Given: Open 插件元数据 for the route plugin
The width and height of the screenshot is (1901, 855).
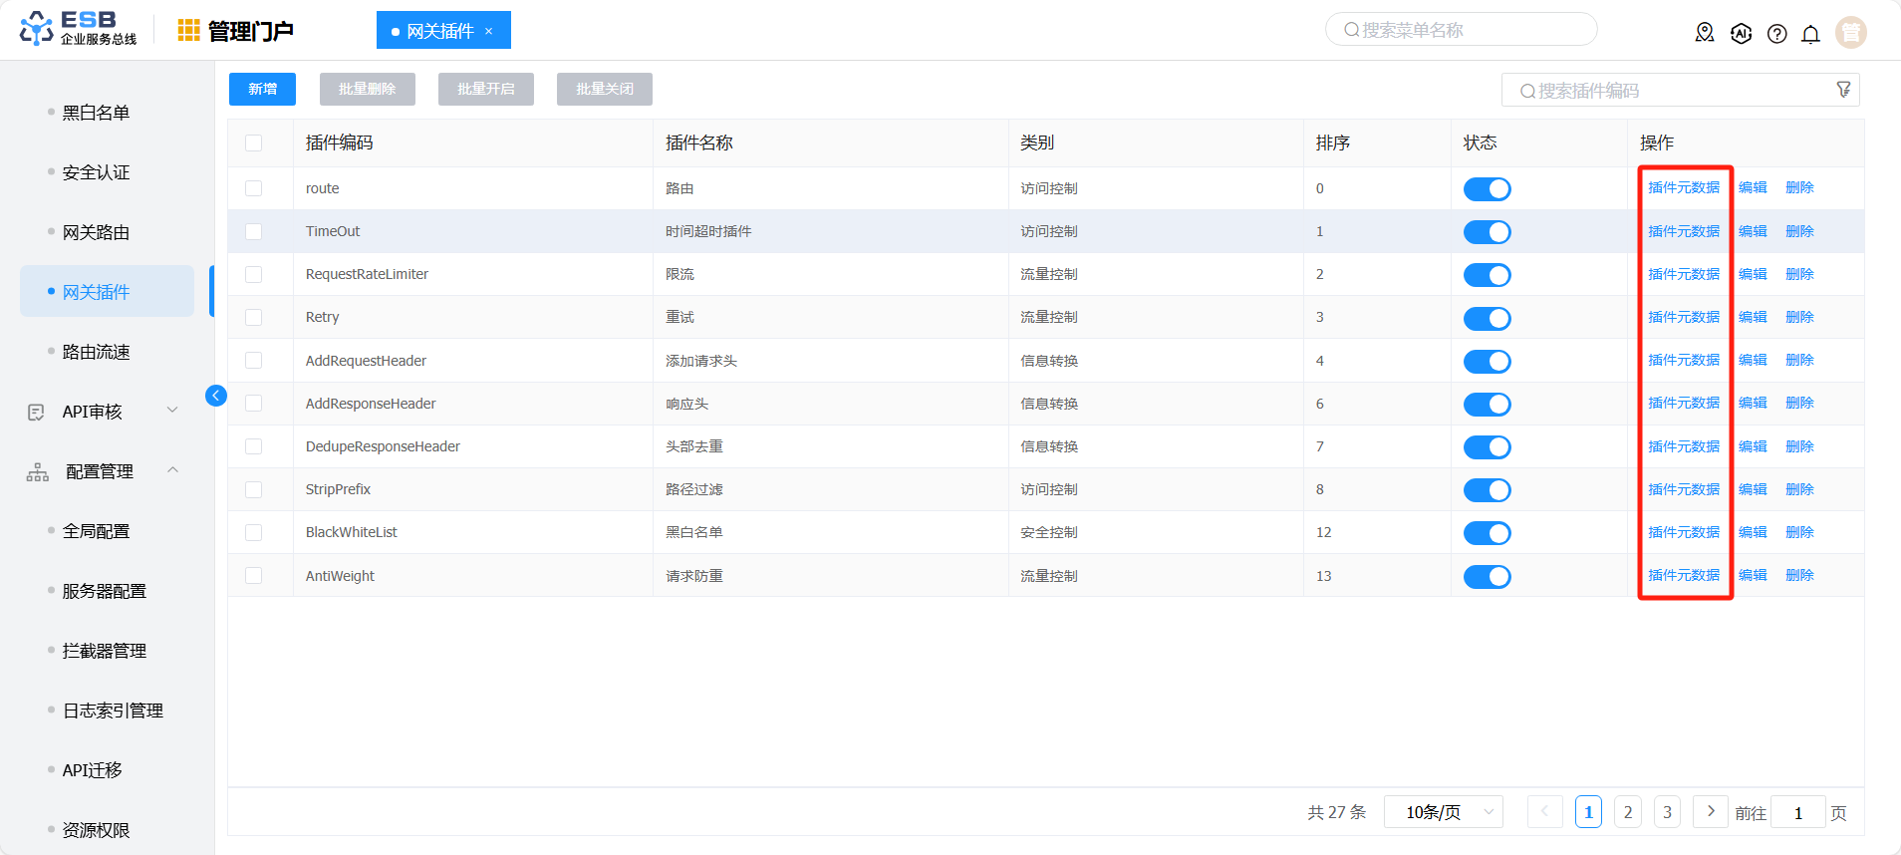Looking at the screenshot, I should (x=1683, y=187).
